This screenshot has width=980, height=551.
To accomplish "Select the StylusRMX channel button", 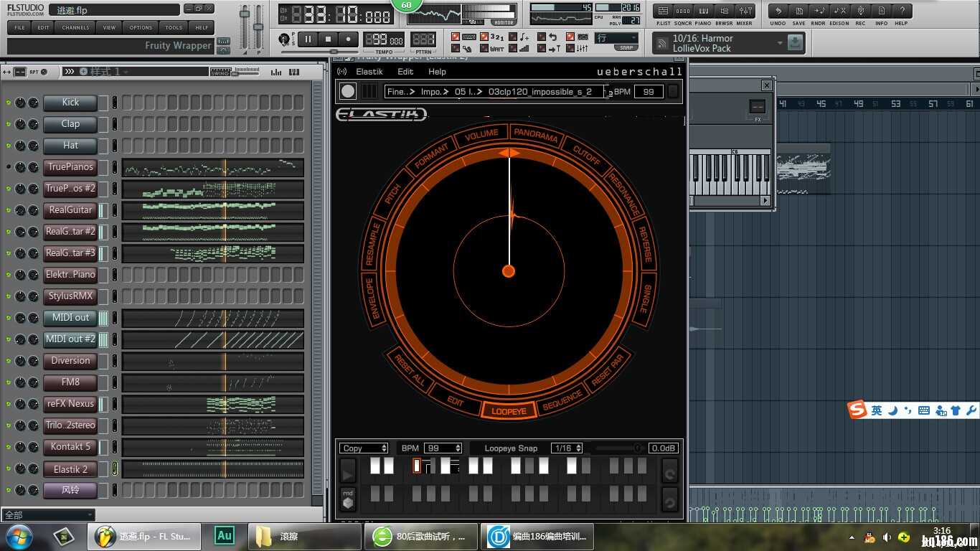I will [70, 296].
